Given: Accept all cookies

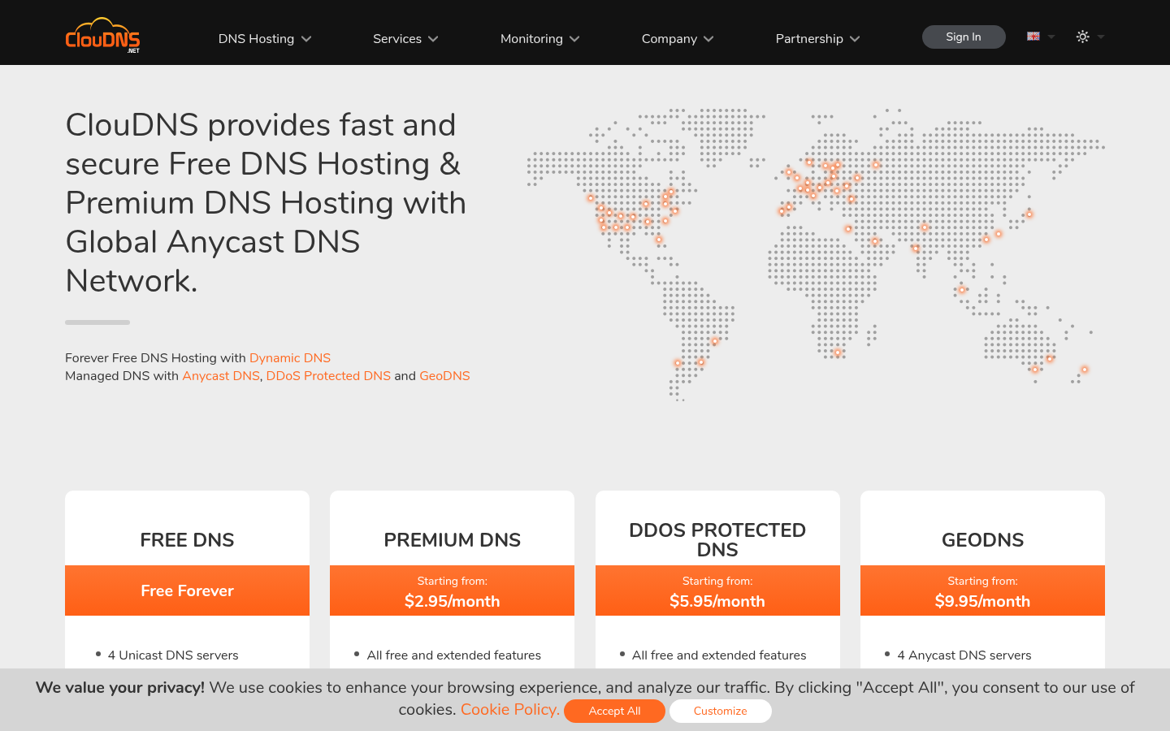Looking at the screenshot, I should click(x=614, y=711).
